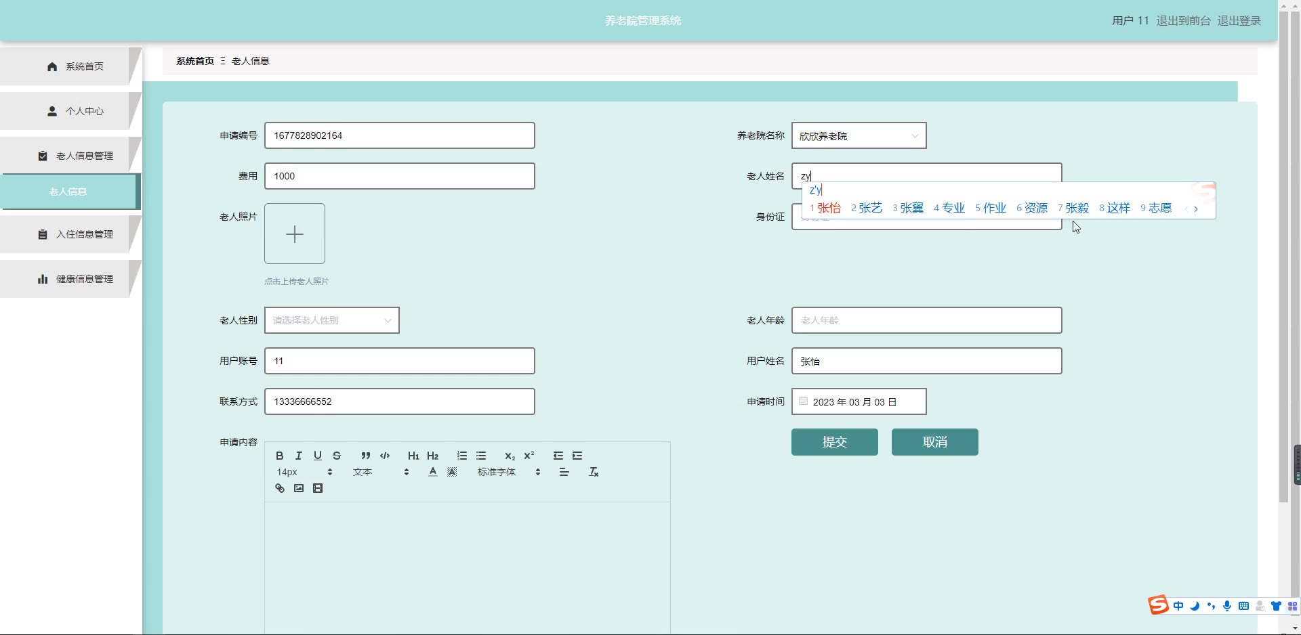Screen dimensions: 1301x635
Task: Click the 费用 input field
Action: [400, 176]
